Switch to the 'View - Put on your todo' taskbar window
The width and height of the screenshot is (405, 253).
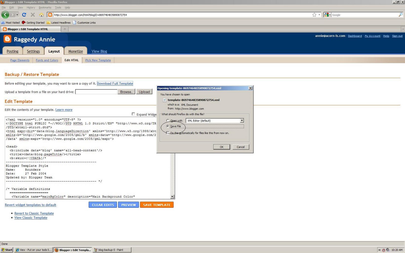point(33,250)
